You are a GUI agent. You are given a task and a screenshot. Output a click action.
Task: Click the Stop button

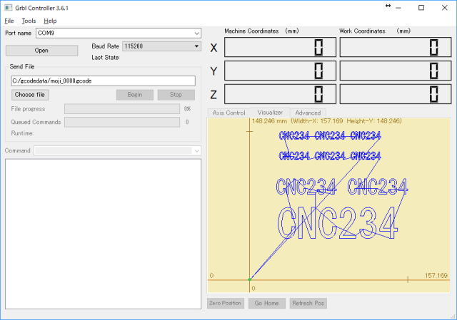[176, 95]
